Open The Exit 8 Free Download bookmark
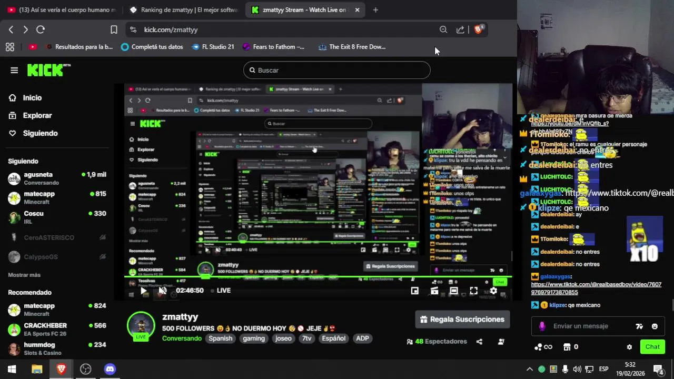The image size is (674, 379). pos(352,47)
